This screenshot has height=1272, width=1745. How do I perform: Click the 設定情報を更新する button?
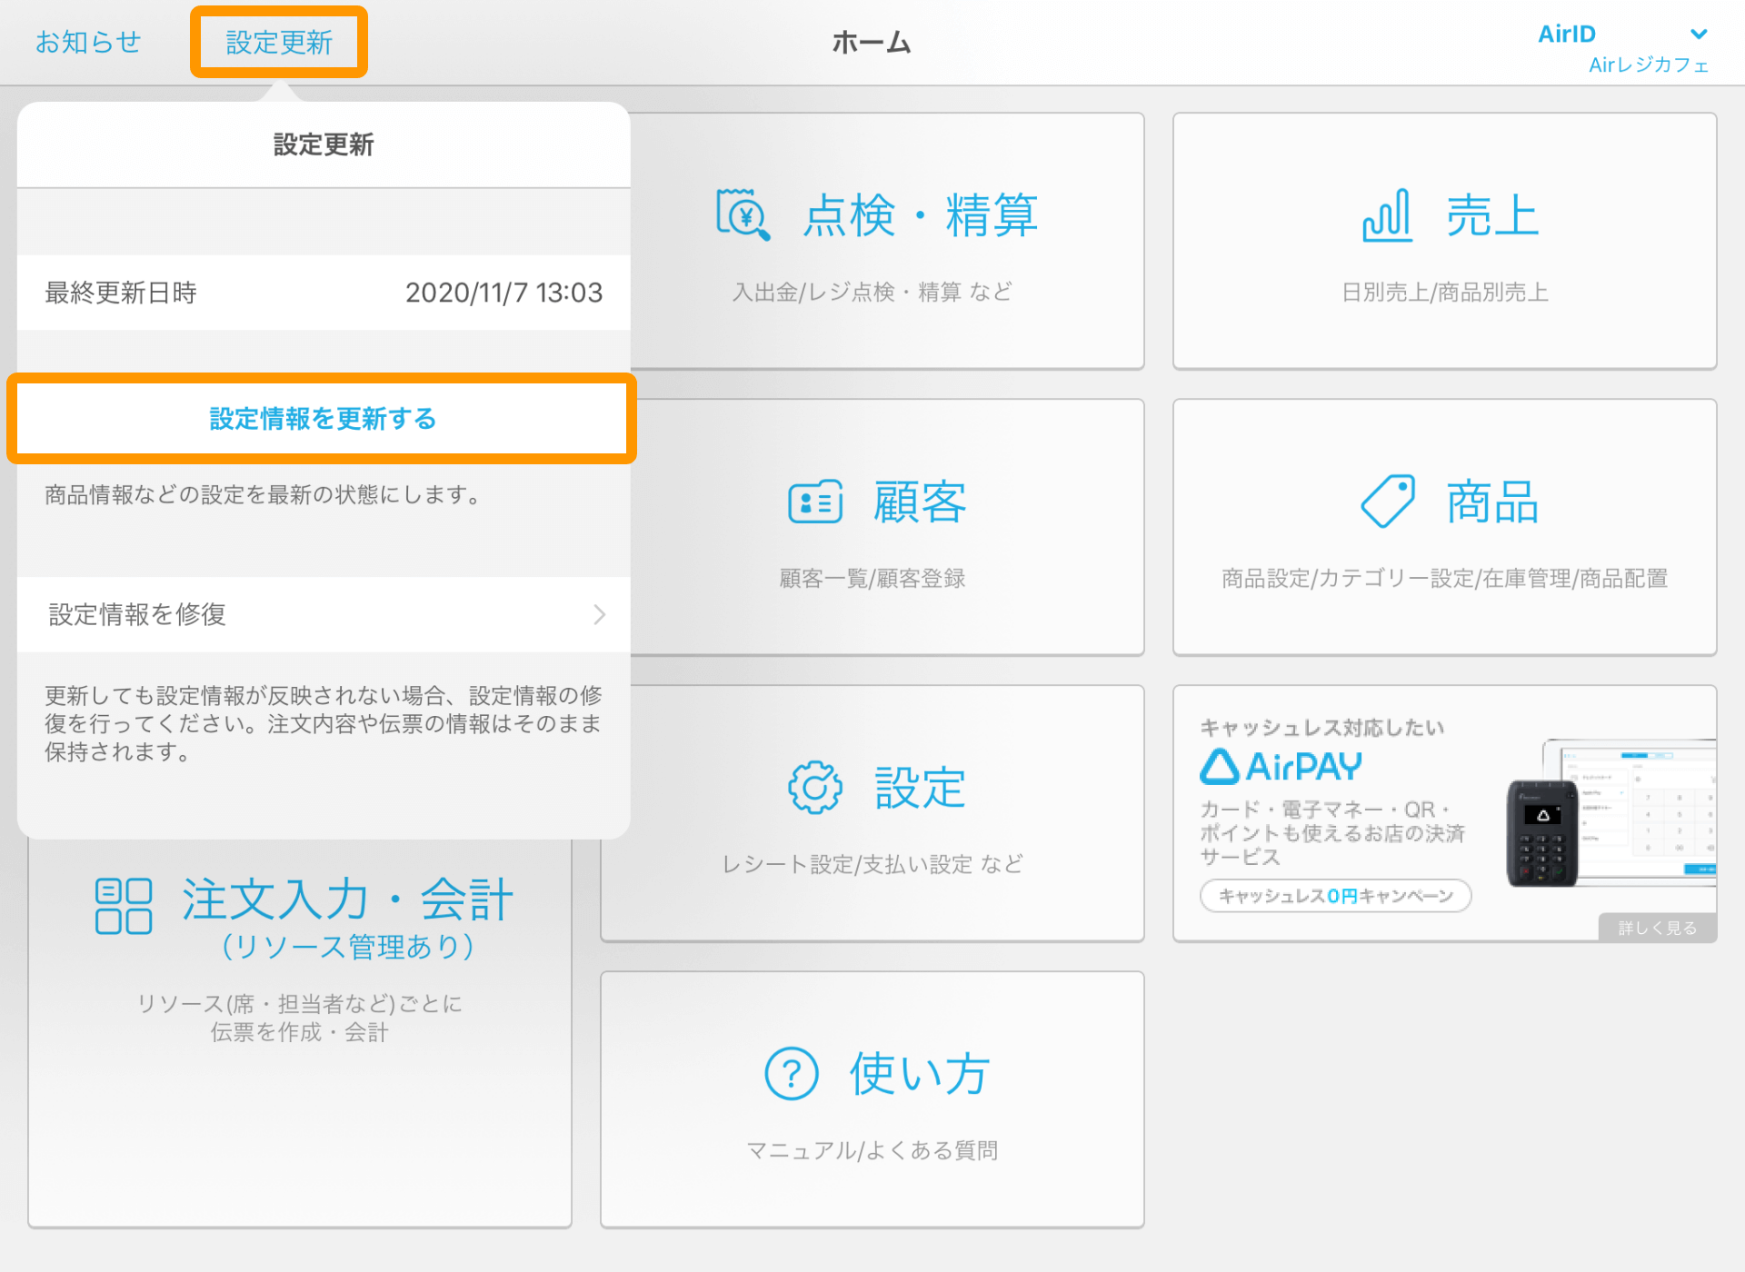point(322,420)
